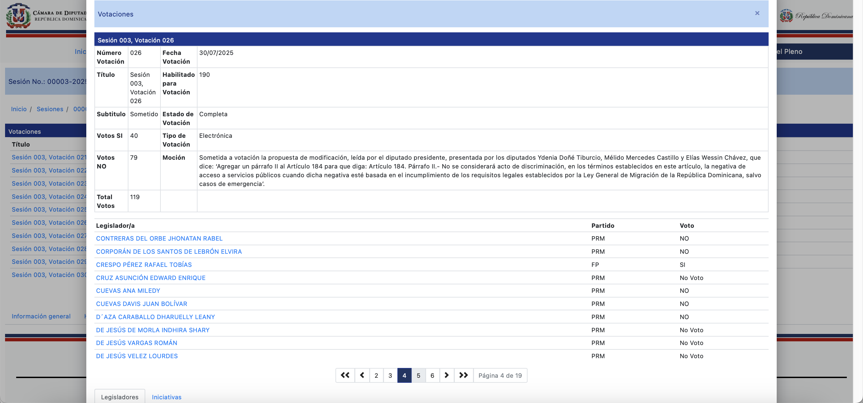Switch to the Iniciativas tab
The width and height of the screenshot is (863, 403).
(167, 397)
